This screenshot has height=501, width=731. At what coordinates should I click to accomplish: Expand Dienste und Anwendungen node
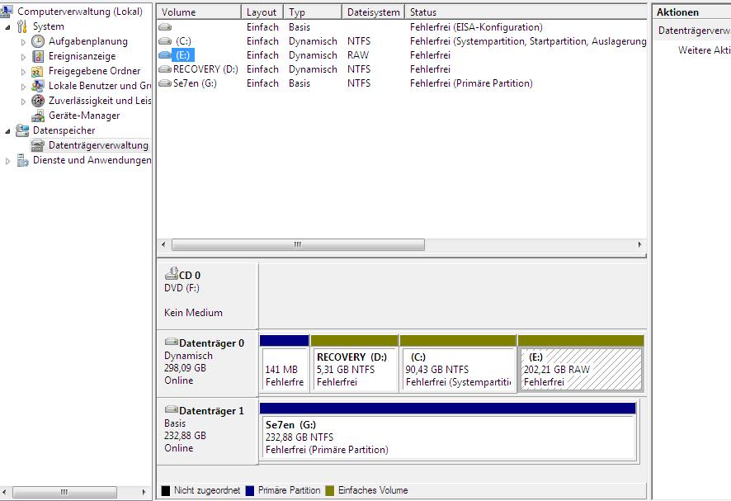[7, 161]
